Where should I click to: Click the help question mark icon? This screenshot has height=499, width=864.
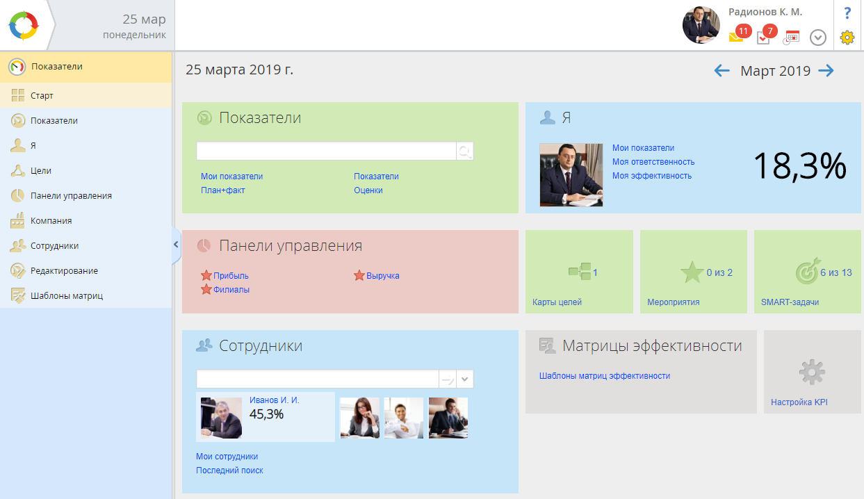tap(847, 13)
